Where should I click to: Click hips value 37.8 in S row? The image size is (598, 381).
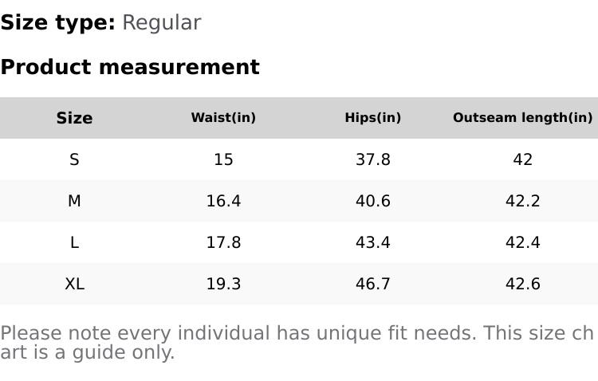pyautogui.click(x=372, y=159)
